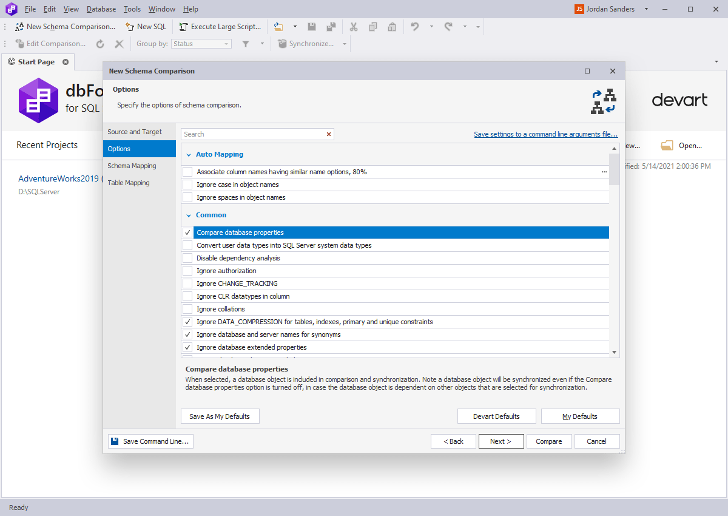Uncheck Compare database properties

187,232
